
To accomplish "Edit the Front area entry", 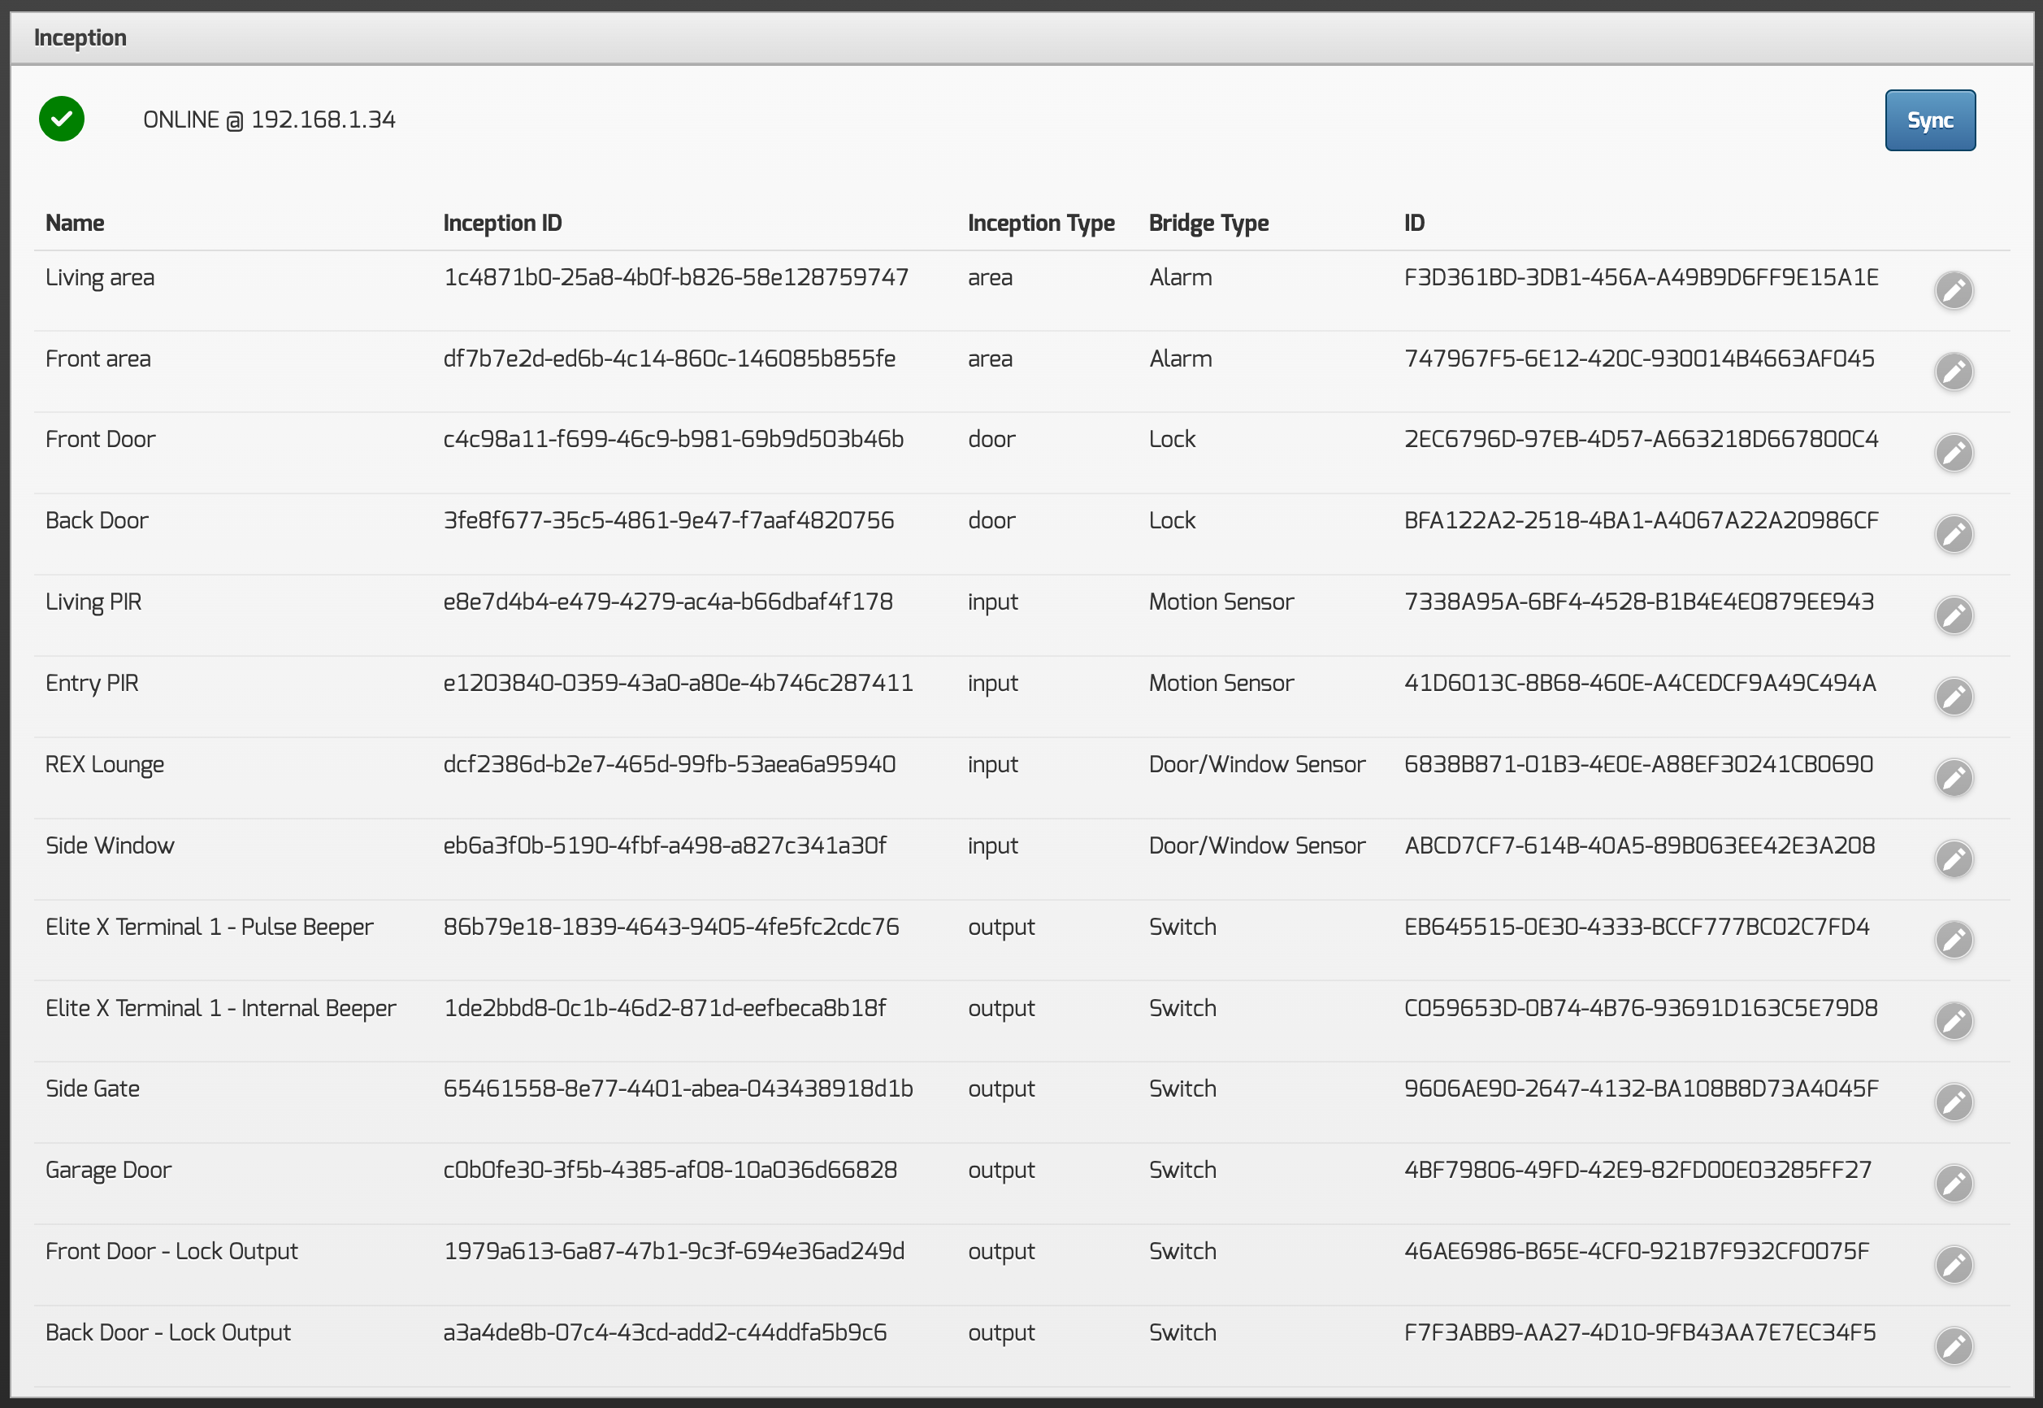I will point(1953,372).
